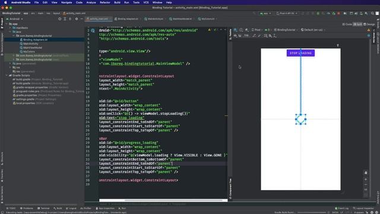
Task: Click the red stop icon in toolbar
Action: pyautogui.click(x=338, y=13)
